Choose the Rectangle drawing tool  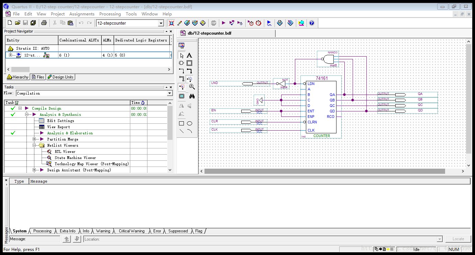181,123
